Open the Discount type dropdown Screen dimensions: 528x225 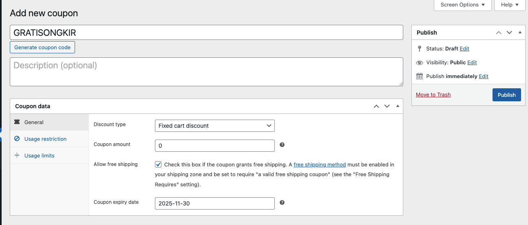214,126
